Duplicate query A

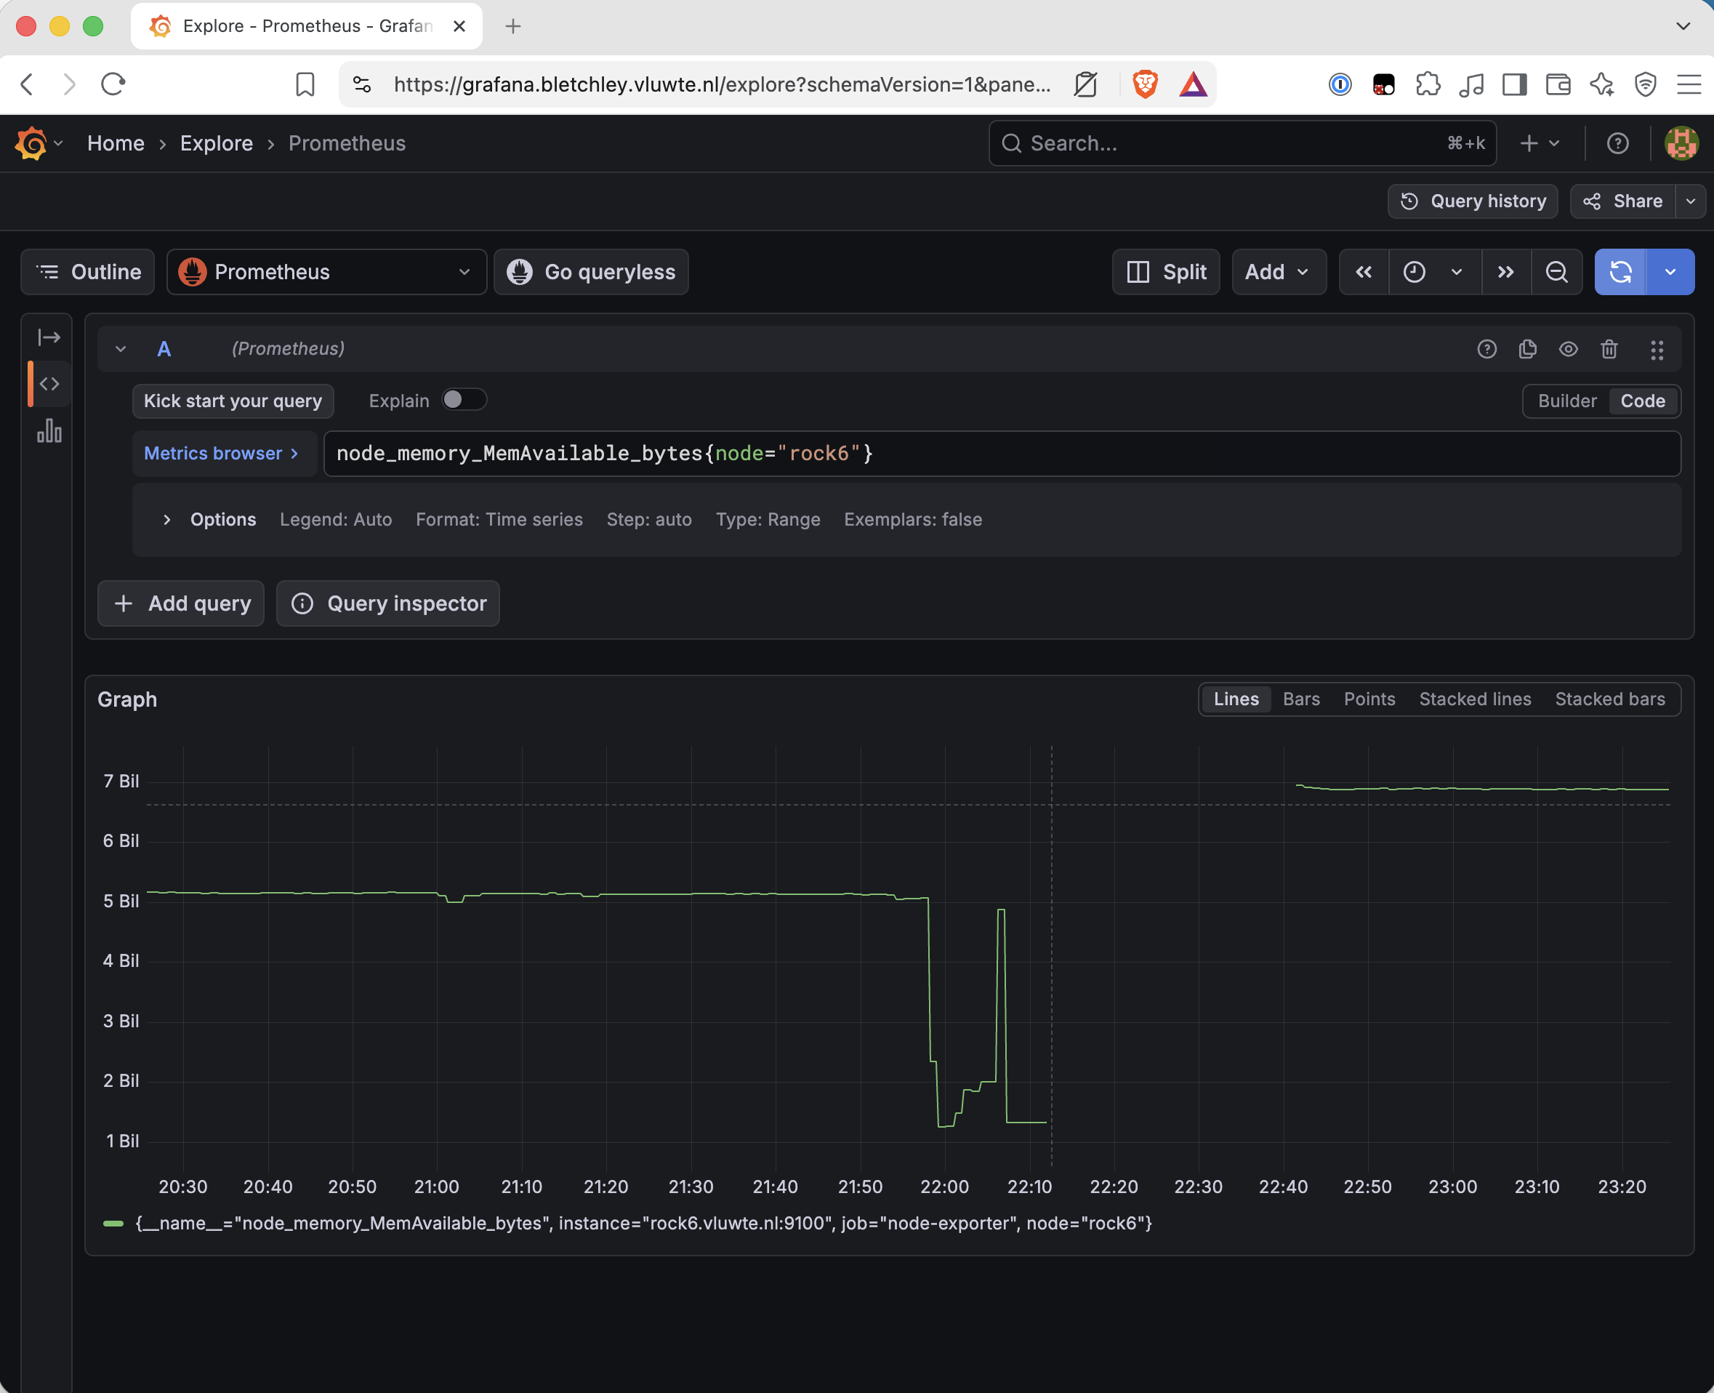pyautogui.click(x=1527, y=349)
